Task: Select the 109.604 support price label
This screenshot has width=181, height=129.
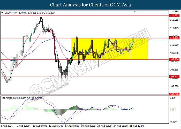Action: click(174, 59)
